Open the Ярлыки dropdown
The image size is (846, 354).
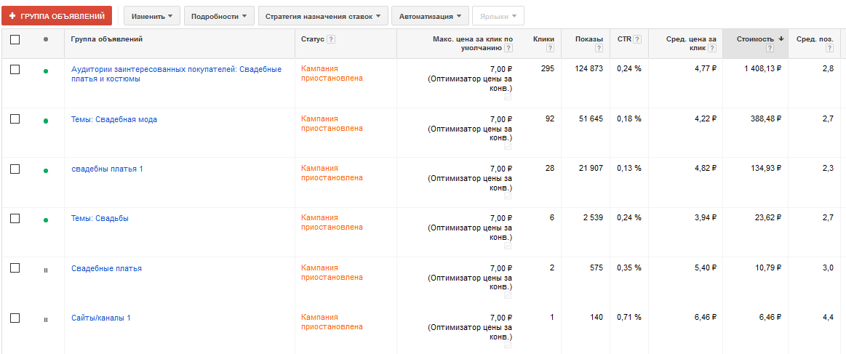(498, 16)
